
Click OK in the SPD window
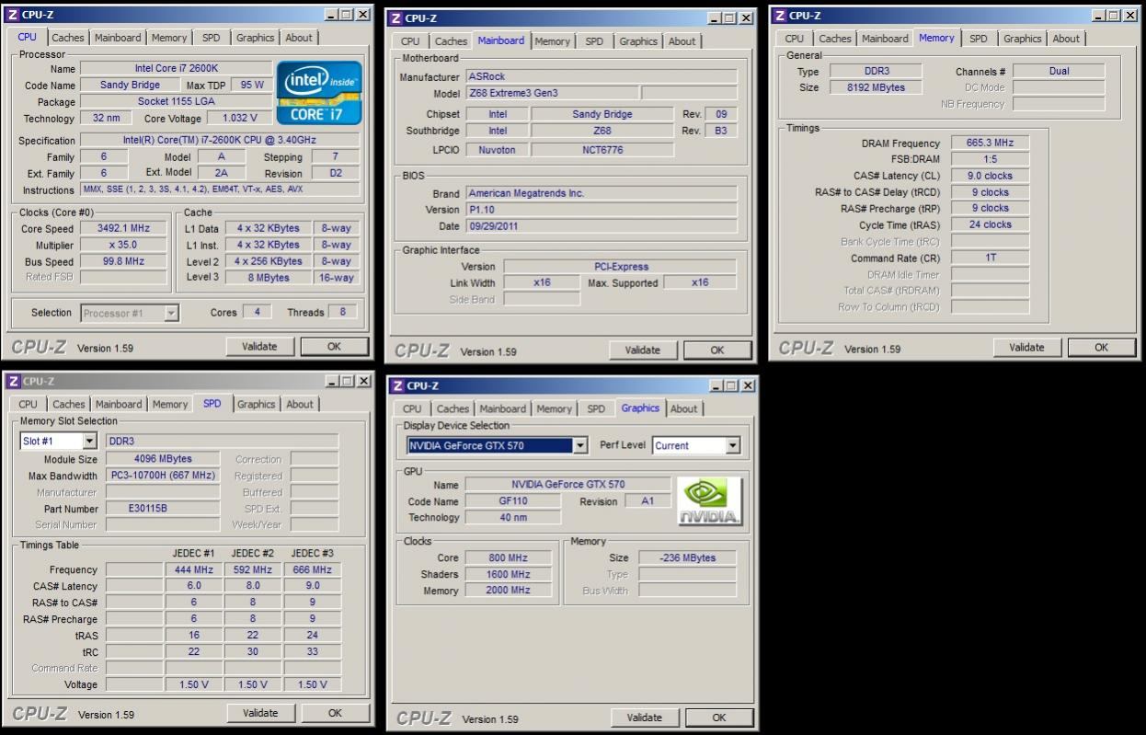pyautogui.click(x=335, y=713)
